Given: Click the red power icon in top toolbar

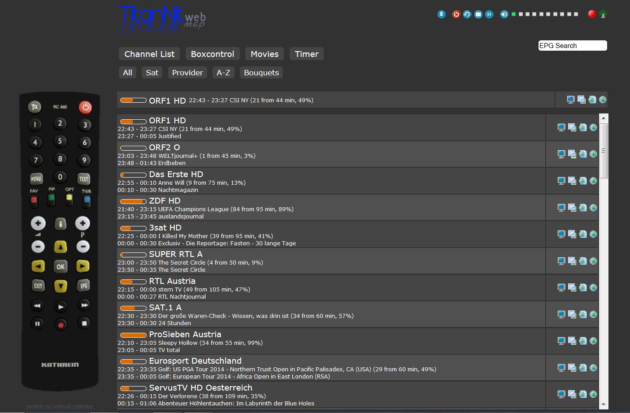Looking at the screenshot, I should pyautogui.click(x=456, y=14).
